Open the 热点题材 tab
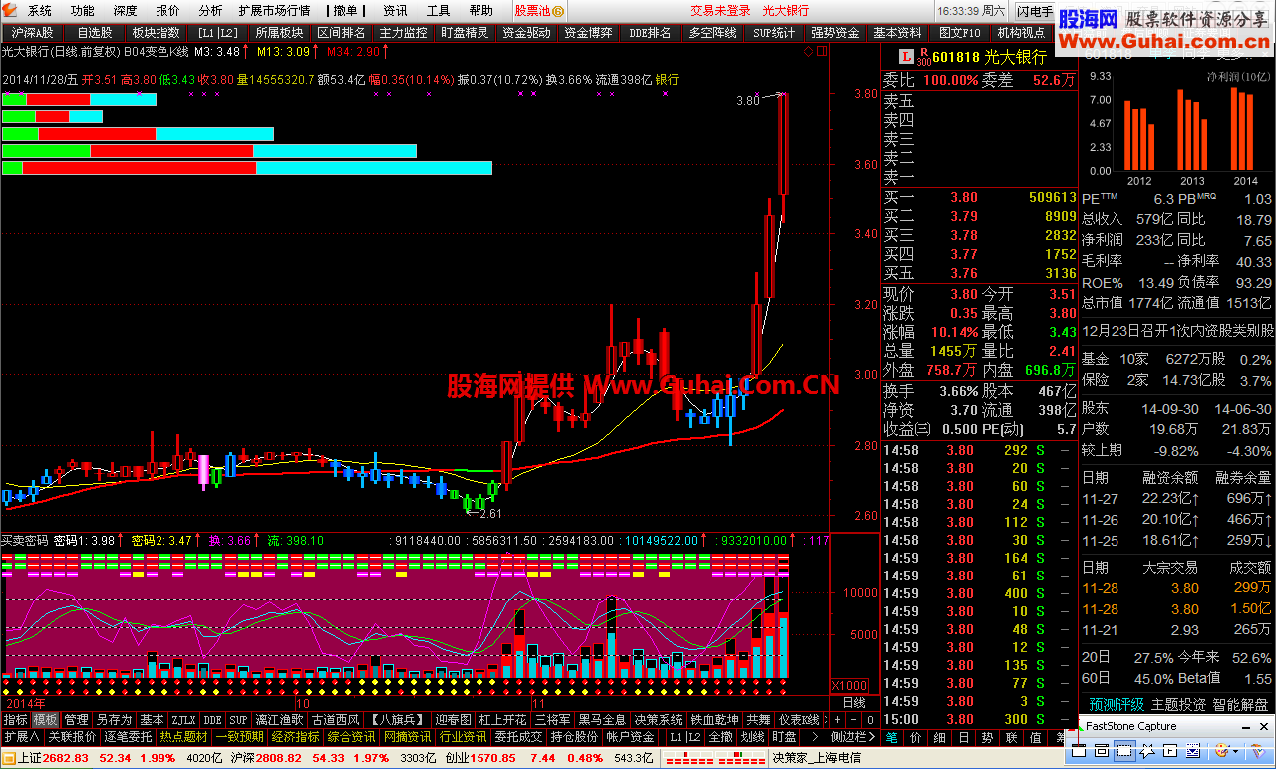This screenshot has width=1276, height=769. 184,737
